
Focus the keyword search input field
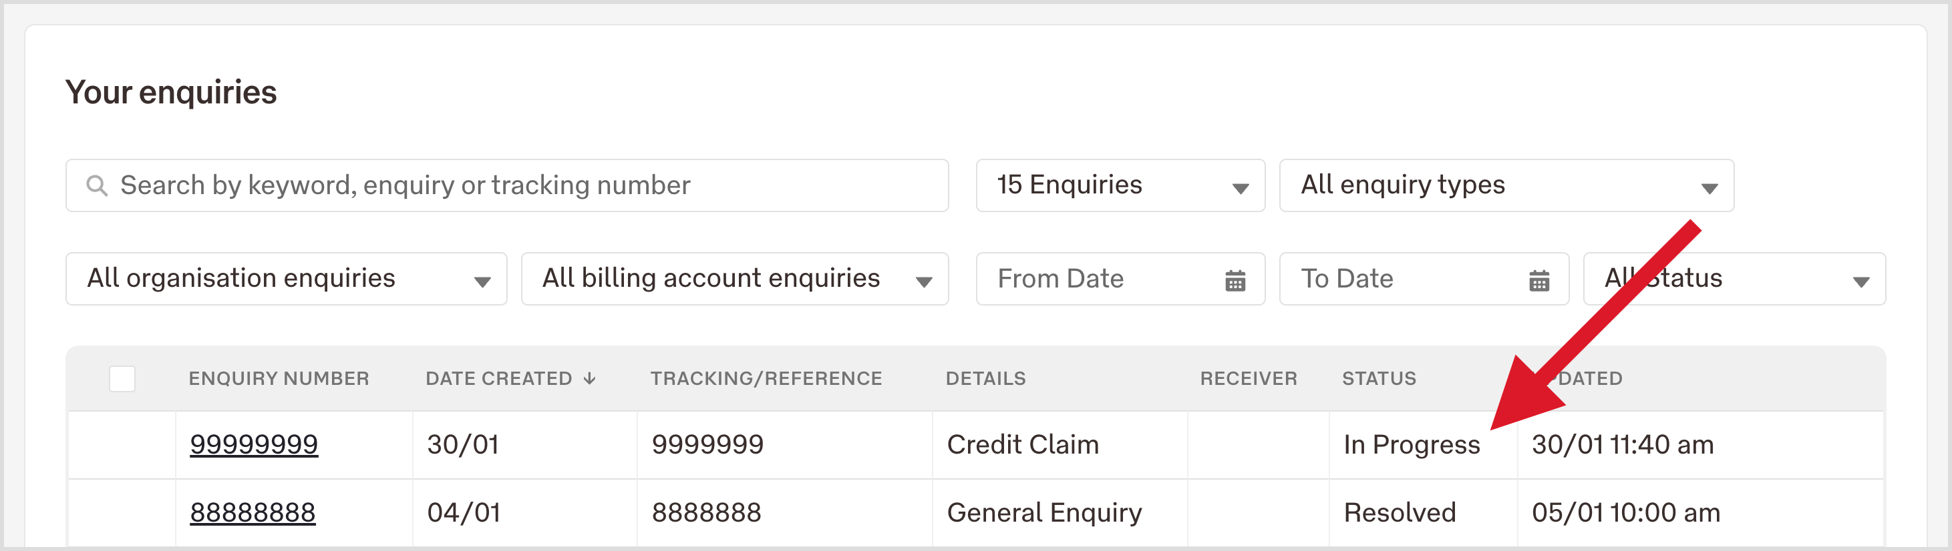(x=507, y=185)
